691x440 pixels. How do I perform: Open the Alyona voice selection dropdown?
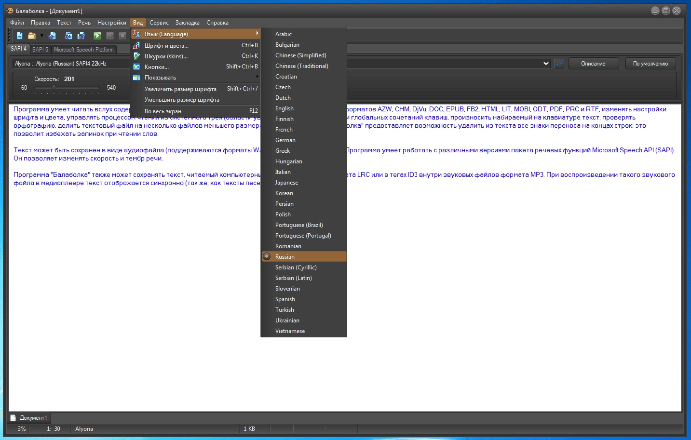546,64
